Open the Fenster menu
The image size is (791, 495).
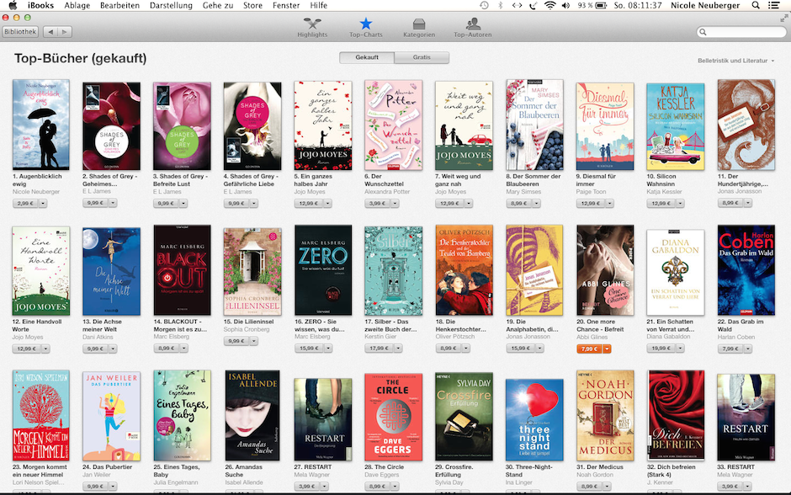coord(286,5)
